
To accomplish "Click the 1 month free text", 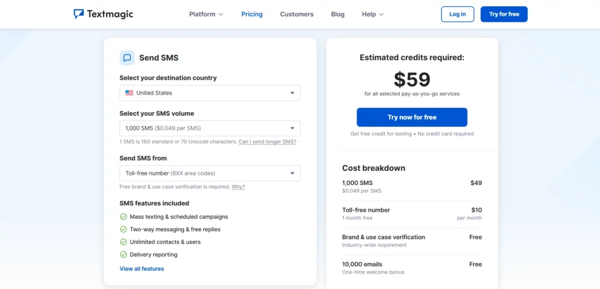I will [x=357, y=218].
